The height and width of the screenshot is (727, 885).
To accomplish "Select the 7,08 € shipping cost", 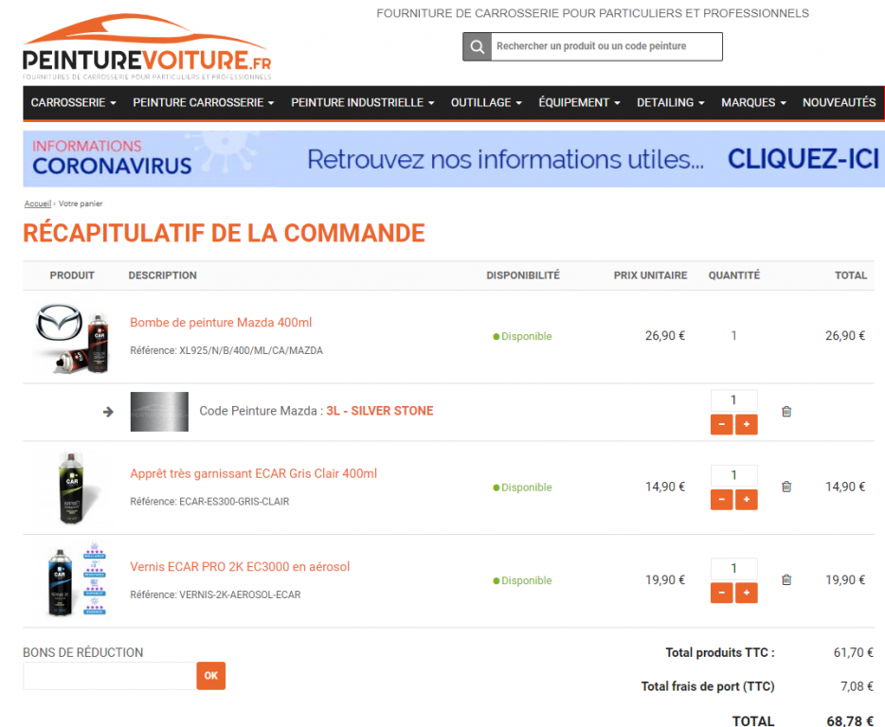I will [857, 686].
